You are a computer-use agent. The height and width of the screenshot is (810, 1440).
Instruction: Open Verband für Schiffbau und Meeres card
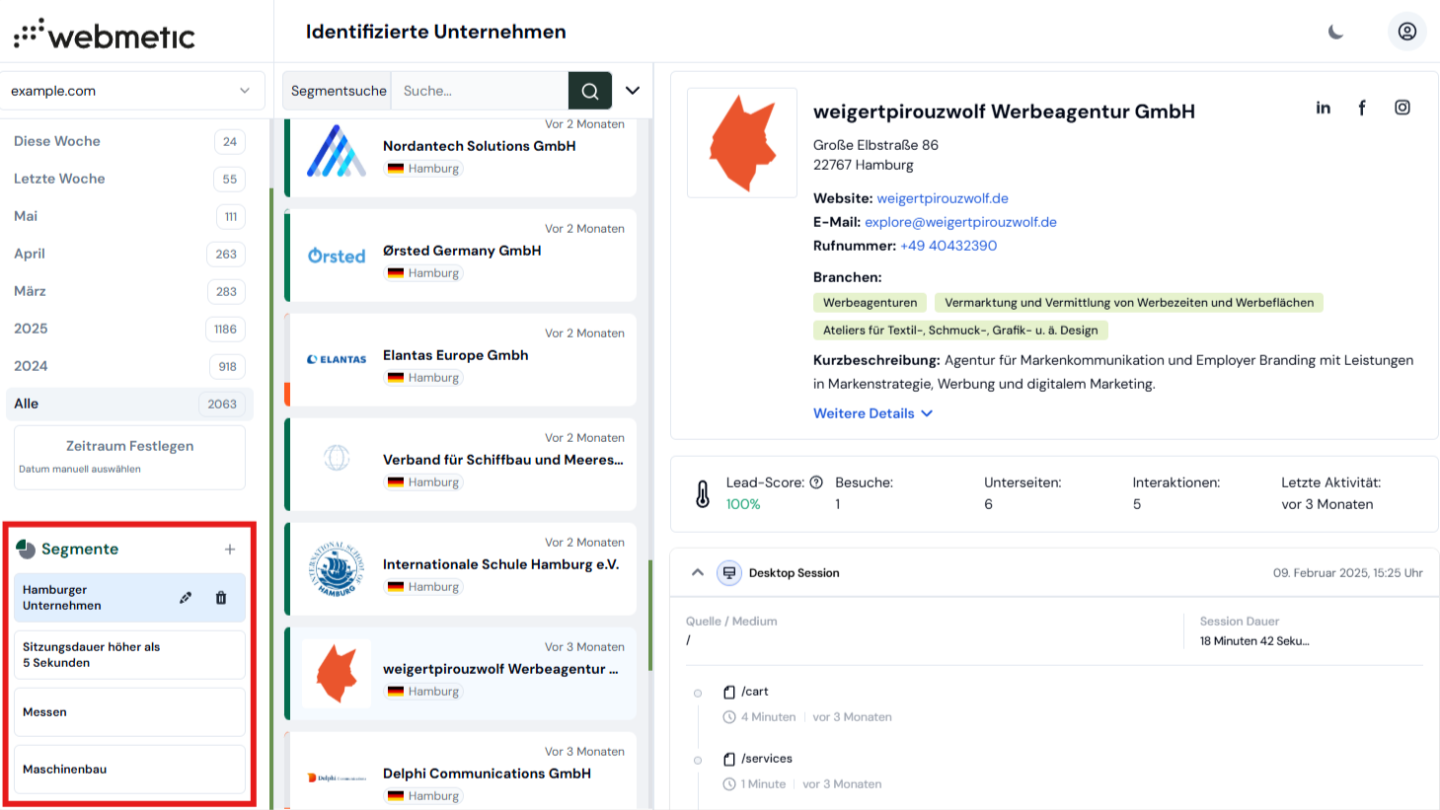pyautogui.click(x=460, y=465)
